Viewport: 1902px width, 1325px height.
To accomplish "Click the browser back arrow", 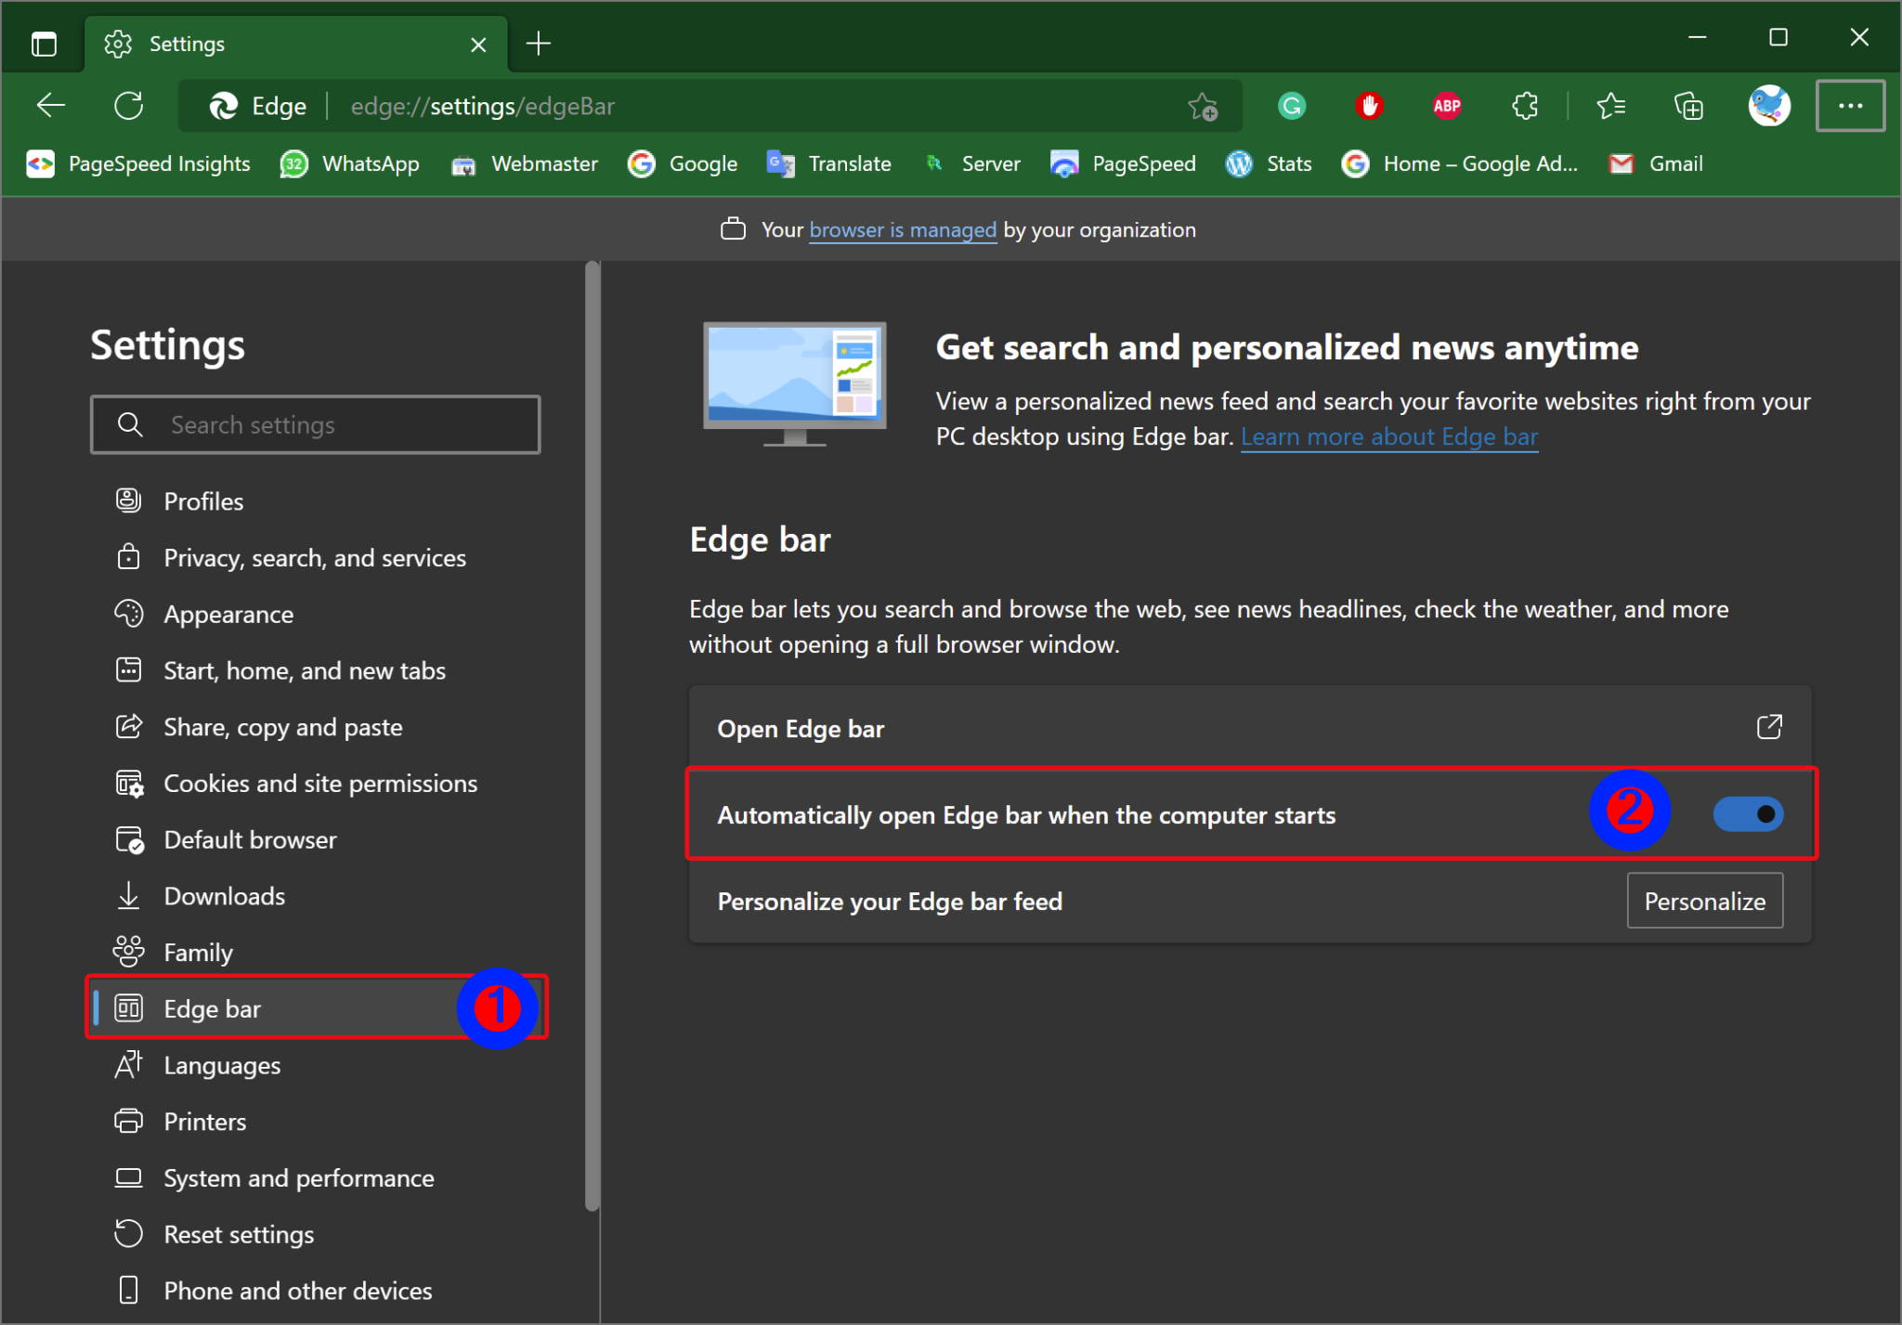I will point(51,106).
